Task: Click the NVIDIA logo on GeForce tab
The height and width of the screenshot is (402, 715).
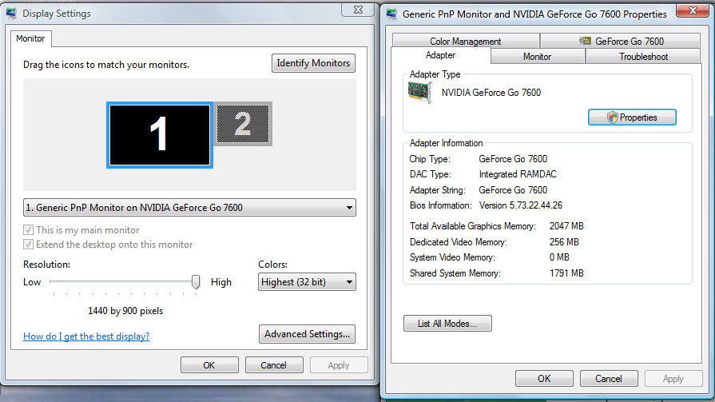Action: pyautogui.click(x=585, y=41)
